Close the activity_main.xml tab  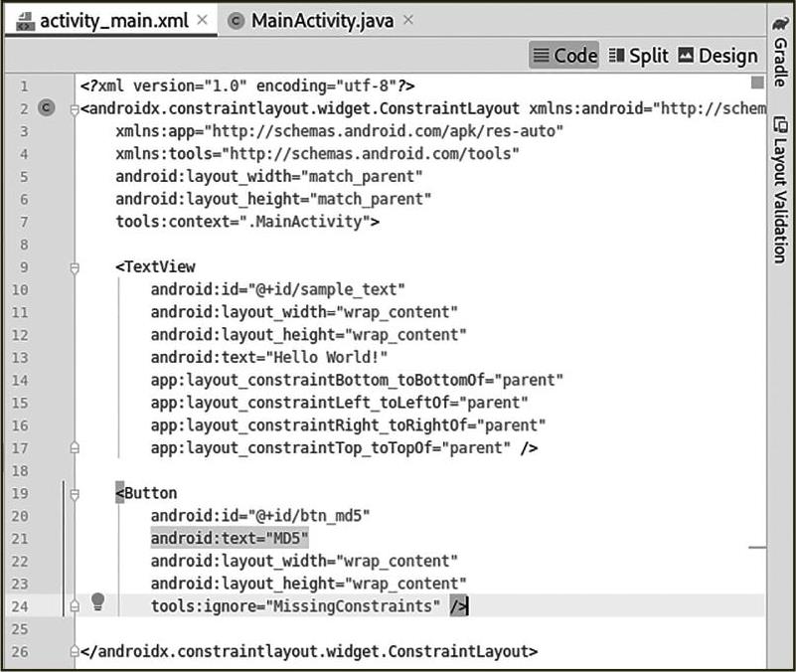click(x=202, y=20)
